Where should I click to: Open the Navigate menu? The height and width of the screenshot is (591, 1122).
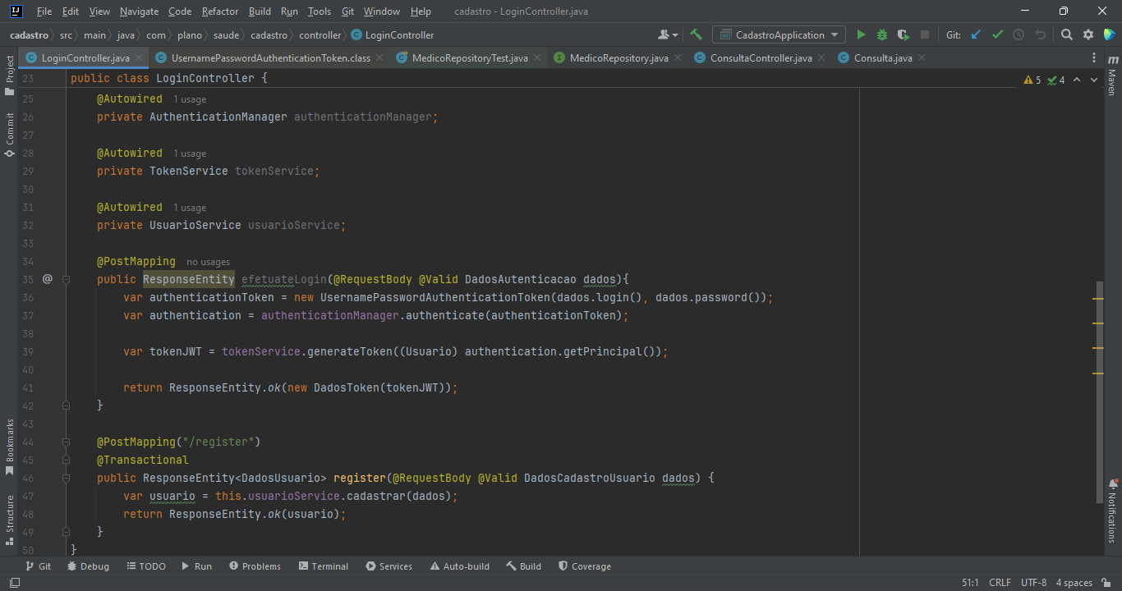pos(139,11)
